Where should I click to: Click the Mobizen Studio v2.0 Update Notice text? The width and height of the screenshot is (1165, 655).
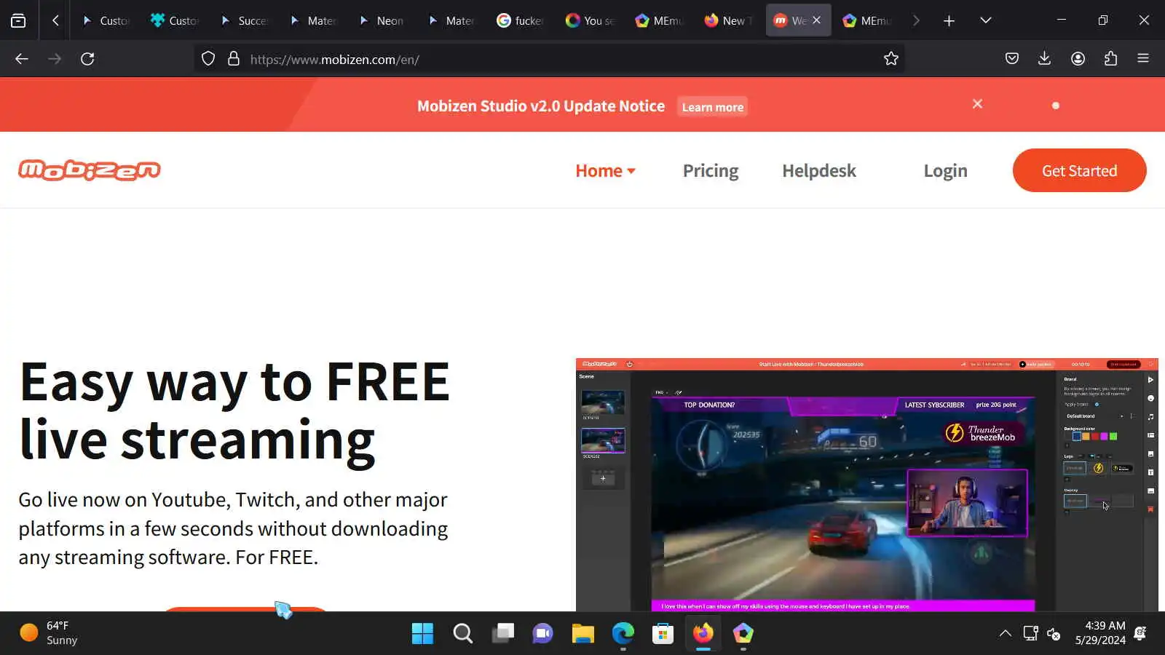(541, 106)
